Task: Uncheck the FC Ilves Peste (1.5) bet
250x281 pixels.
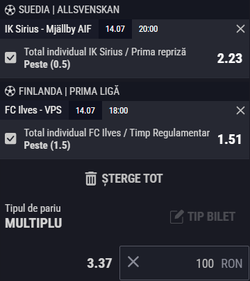Action: (10, 138)
